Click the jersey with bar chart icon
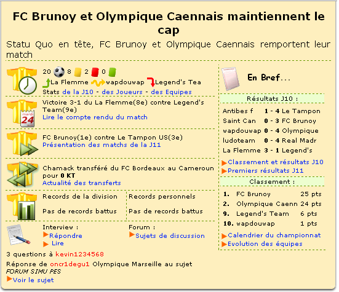Image resolution: width=339 pixels, height=292 pixels. coord(22,207)
